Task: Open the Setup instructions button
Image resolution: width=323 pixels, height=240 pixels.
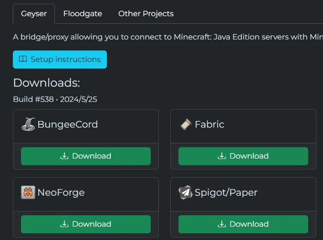Action: click(60, 60)
